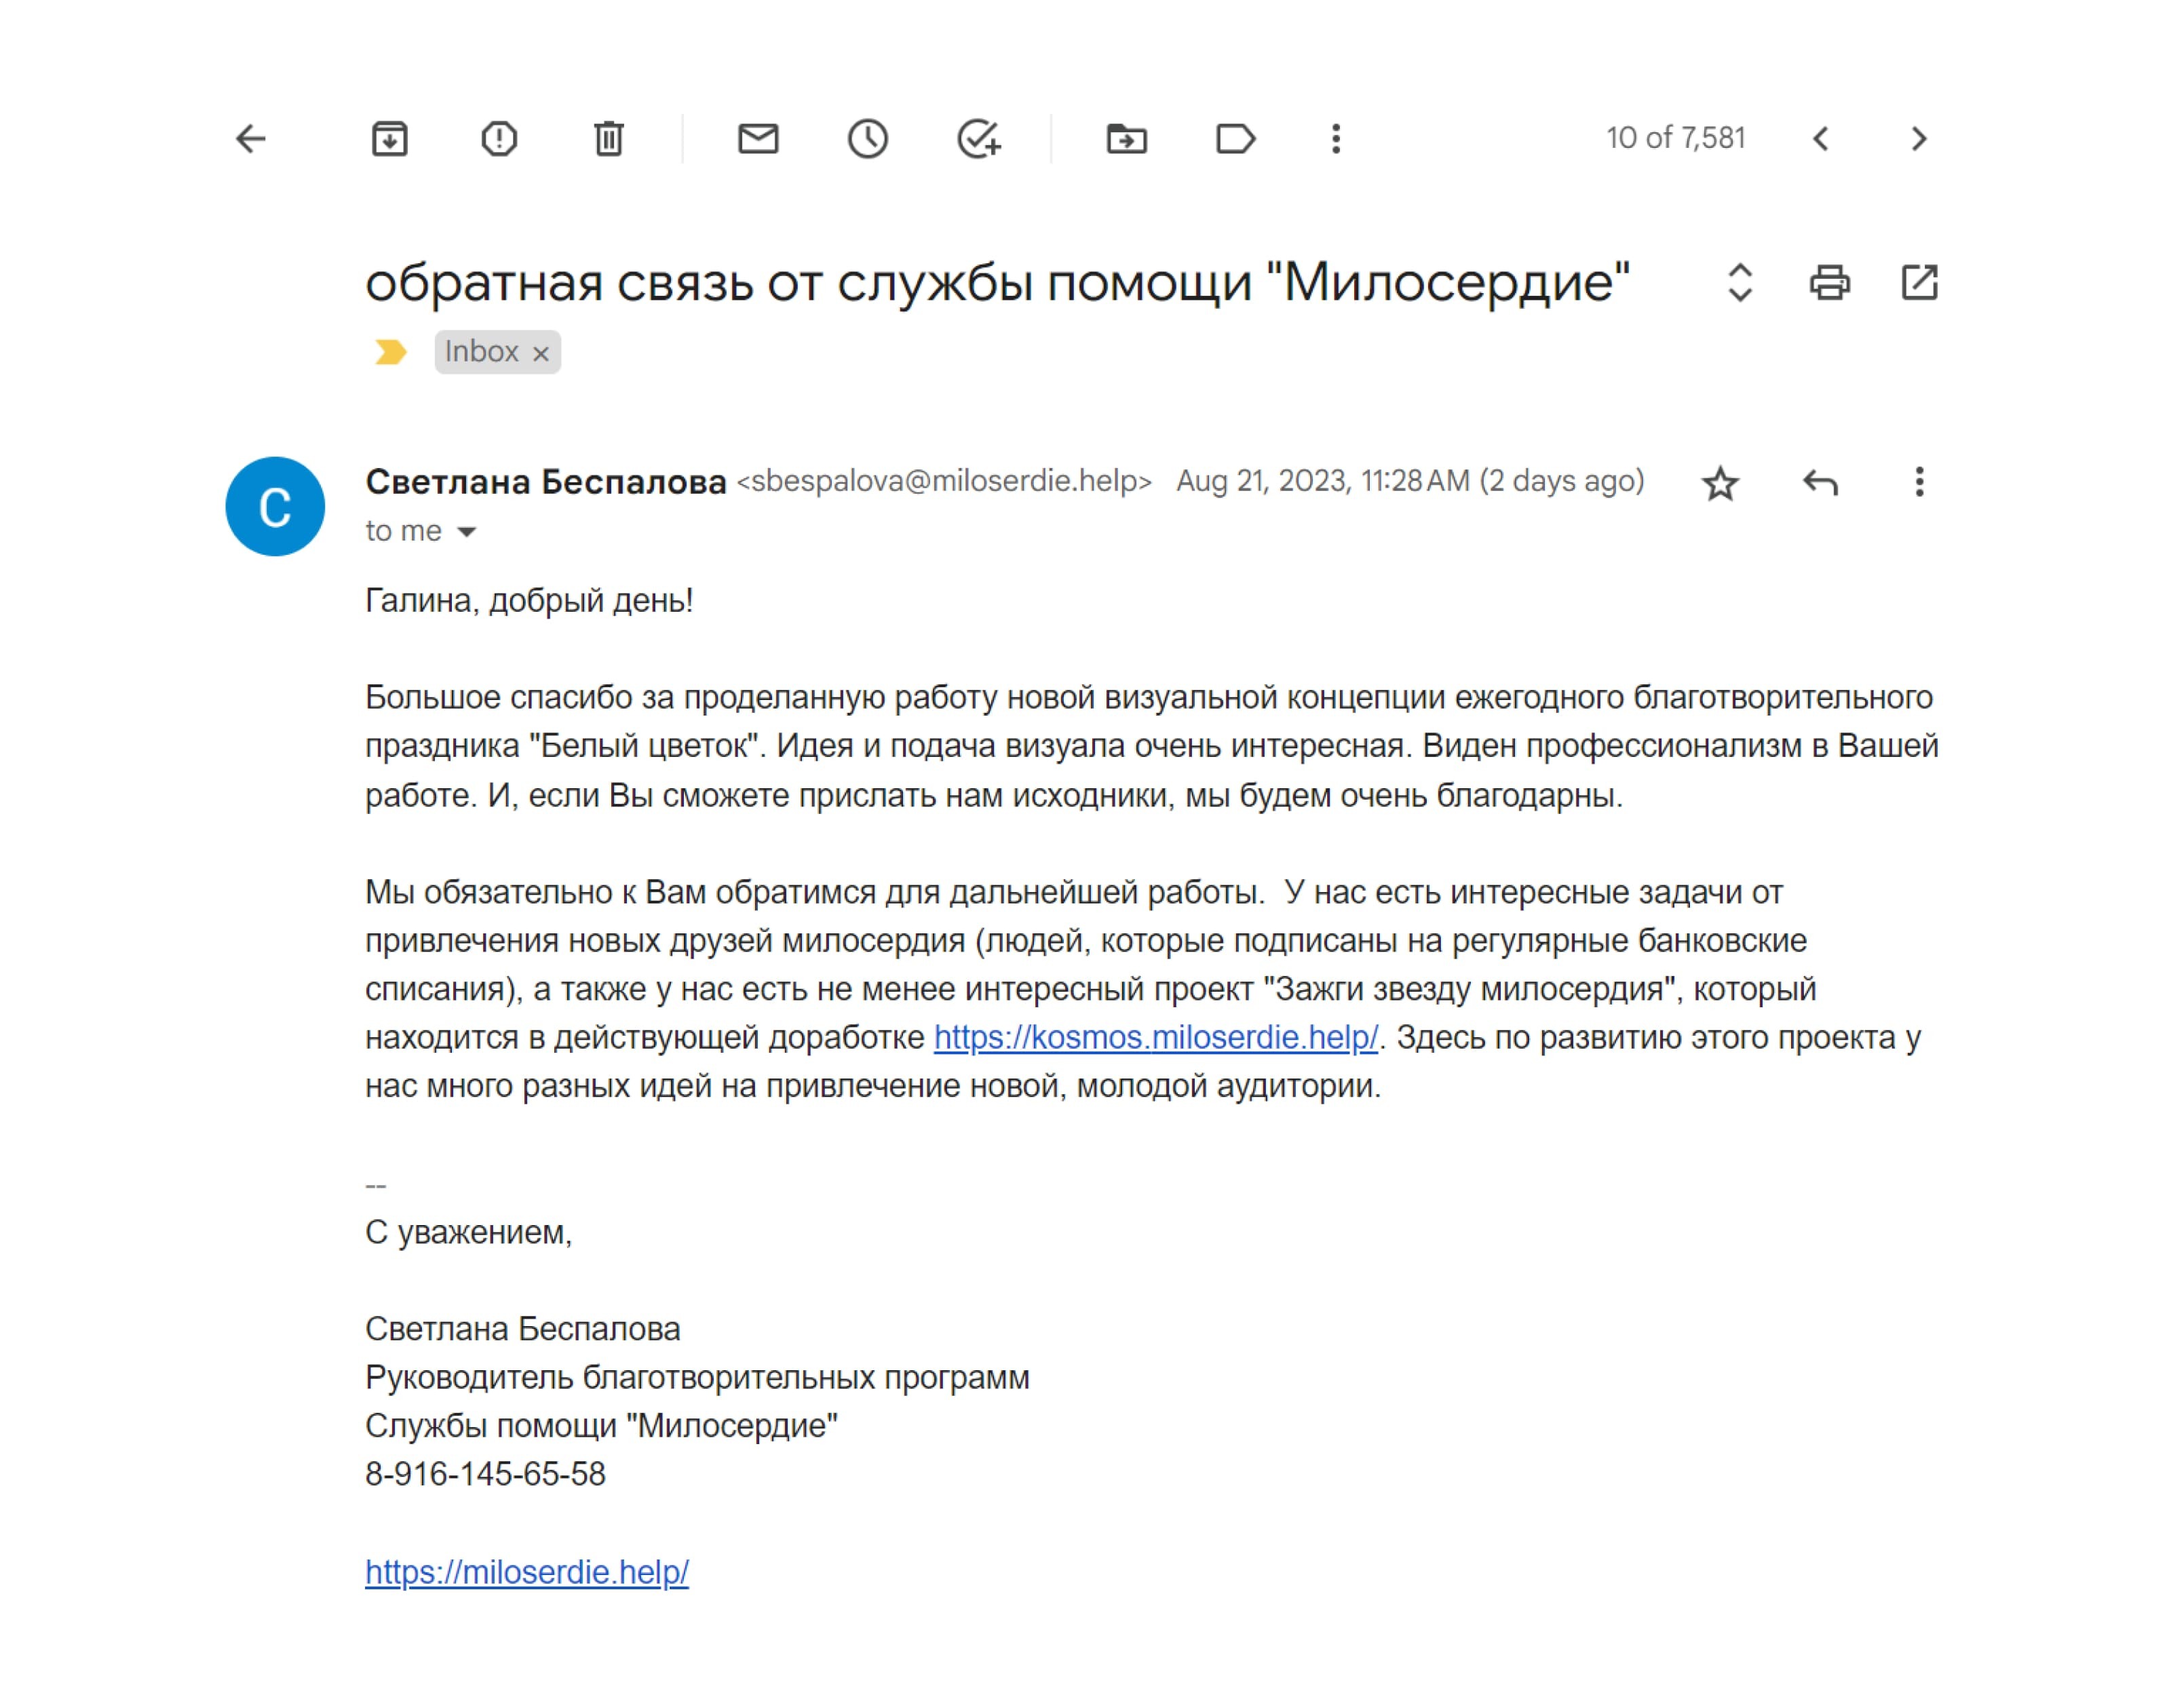This screenshot has height=1708, width=2171.
Task: Star the message from Светлана Беспалова
Action: [1720, 484]
